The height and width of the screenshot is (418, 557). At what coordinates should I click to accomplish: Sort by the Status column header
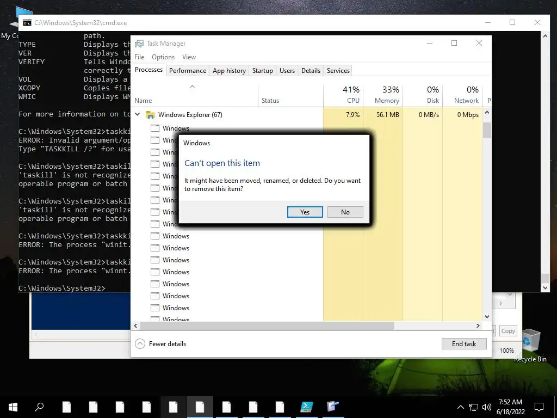point(290,95)
